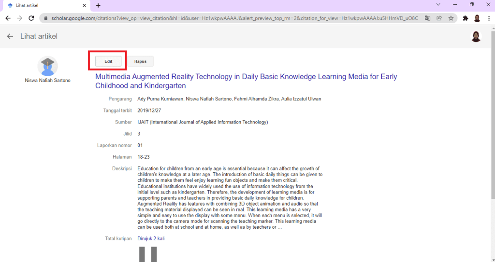Image resolution: width=495 pixels, height=262 pixels.
Task: Click the Edit button
Action: click(x=108, y=61)
